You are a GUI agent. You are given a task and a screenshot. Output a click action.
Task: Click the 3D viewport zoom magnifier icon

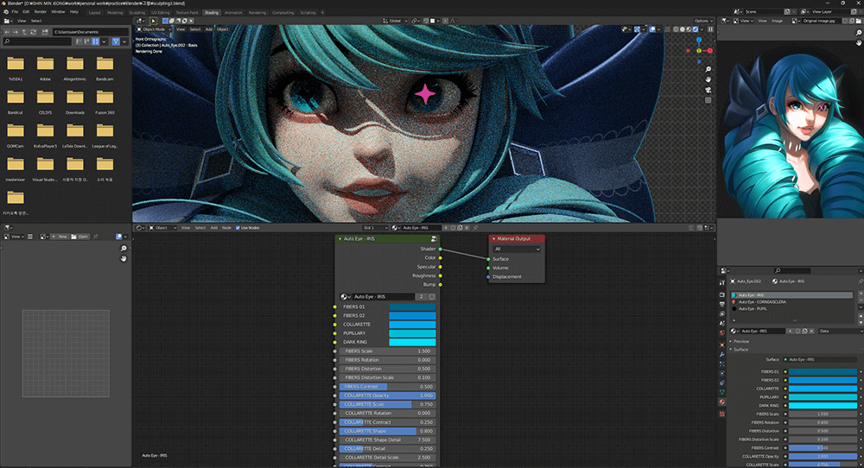708,69
